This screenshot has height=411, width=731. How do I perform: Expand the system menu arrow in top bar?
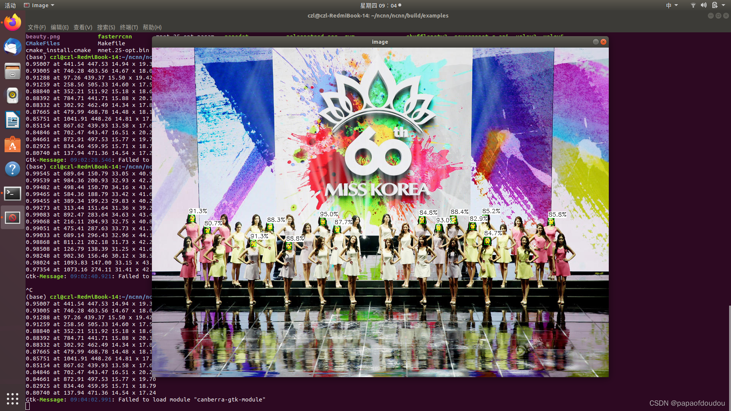pyautogui.click(x=723, y=5)
